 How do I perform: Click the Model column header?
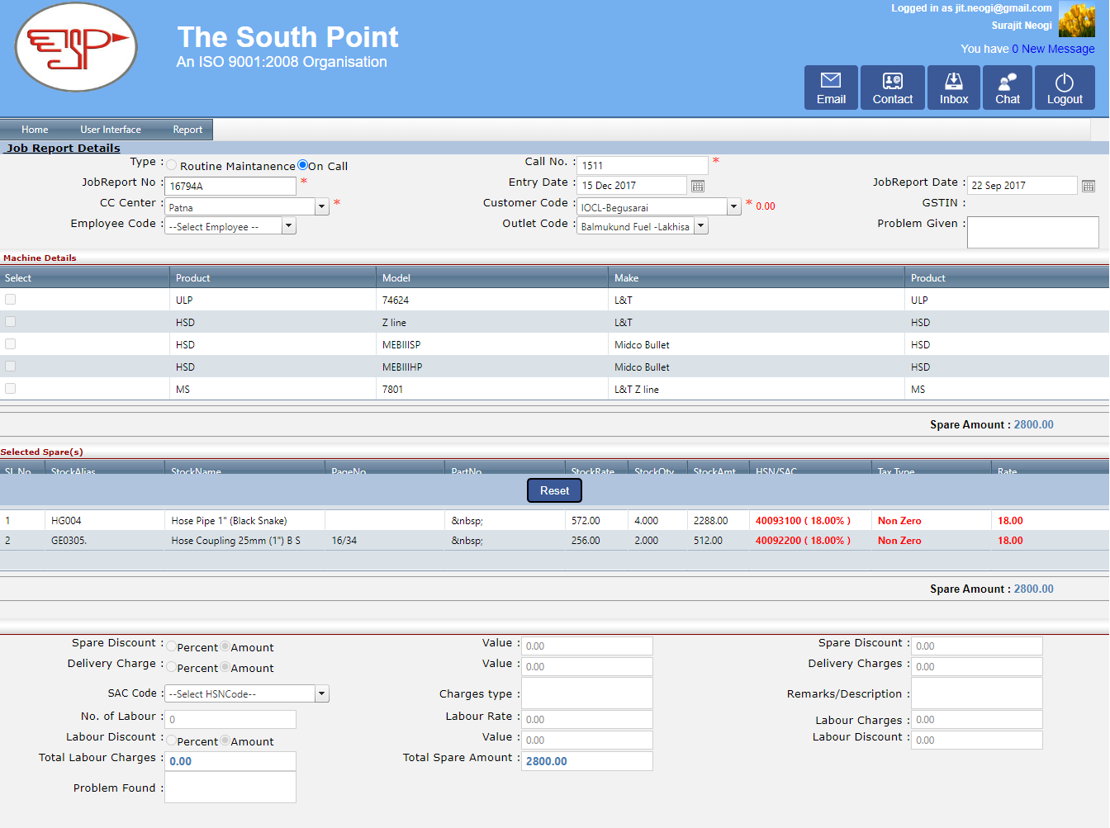pyautogui.click(x=492, y=277)
